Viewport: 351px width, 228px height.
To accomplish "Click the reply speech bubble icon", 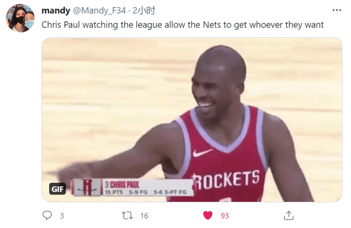I will click(47, 215).
